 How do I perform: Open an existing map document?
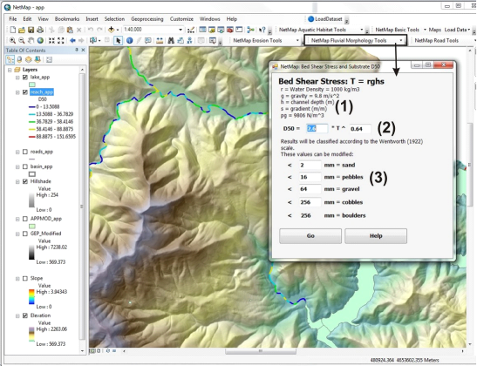pos(22,30)
